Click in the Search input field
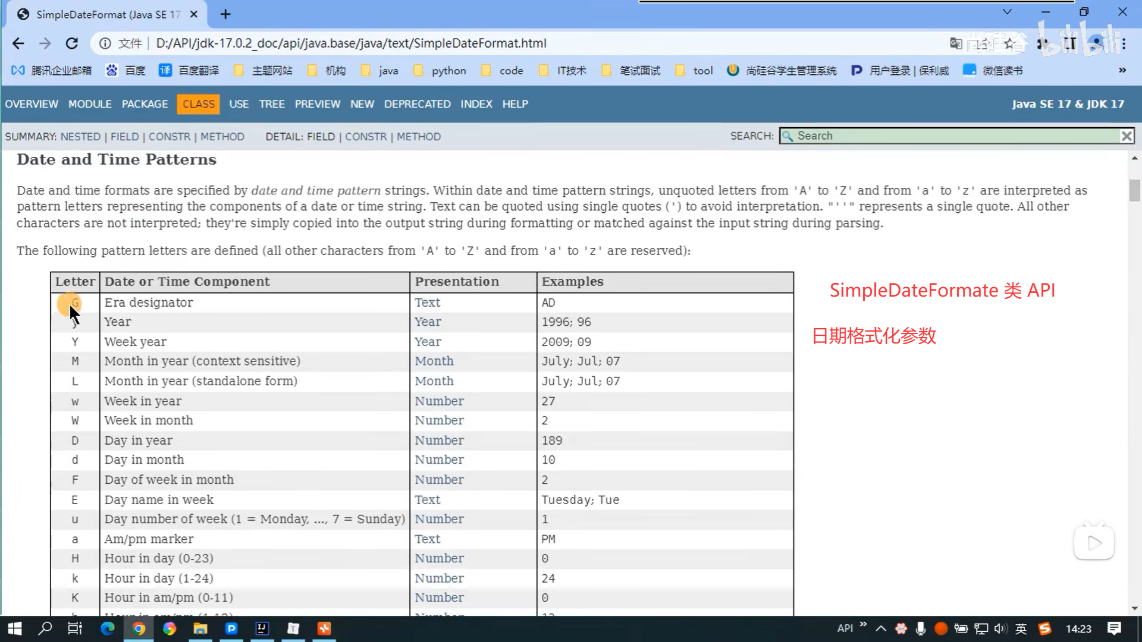The image size is (1142, 642). pyautogui.click(x=952, y=136)
